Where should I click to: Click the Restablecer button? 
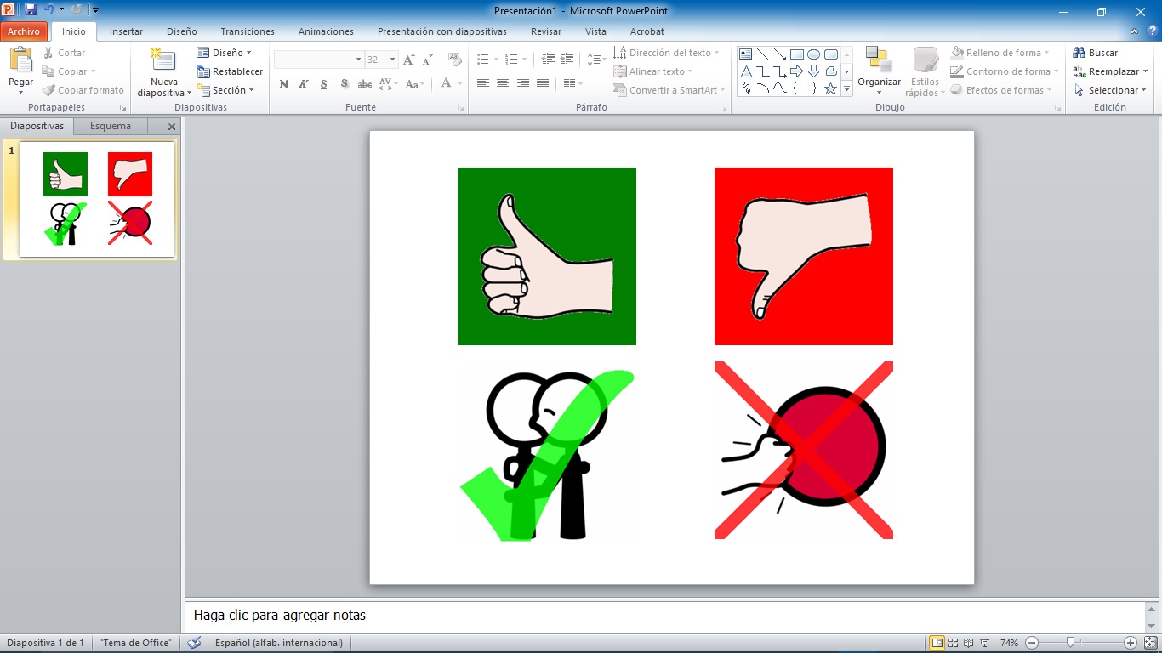coord(230,71)
